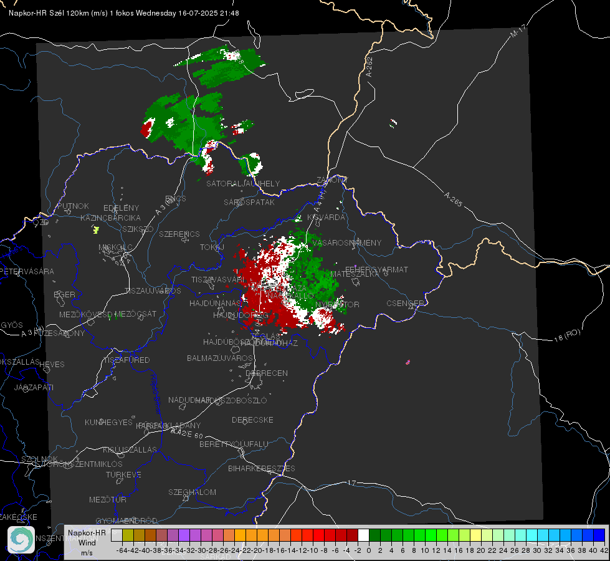Click the MÁTÉSZALKA city label
Screen dimensions: 610x561
(355, 274)
